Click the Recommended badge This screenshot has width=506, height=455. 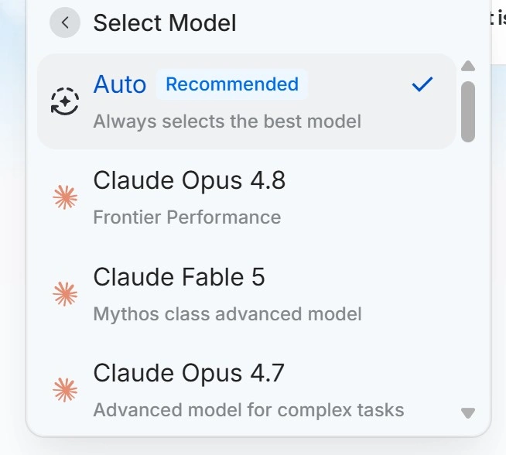232,84
